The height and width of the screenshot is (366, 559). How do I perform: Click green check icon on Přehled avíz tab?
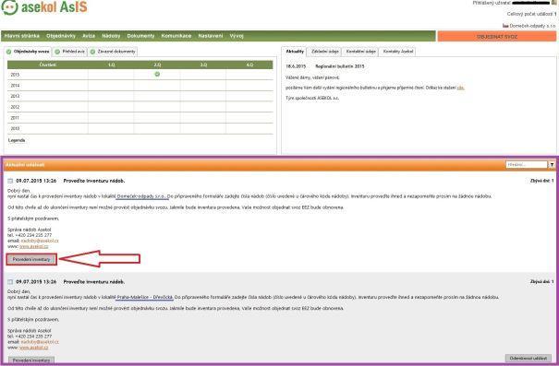[x=57, y=52]
